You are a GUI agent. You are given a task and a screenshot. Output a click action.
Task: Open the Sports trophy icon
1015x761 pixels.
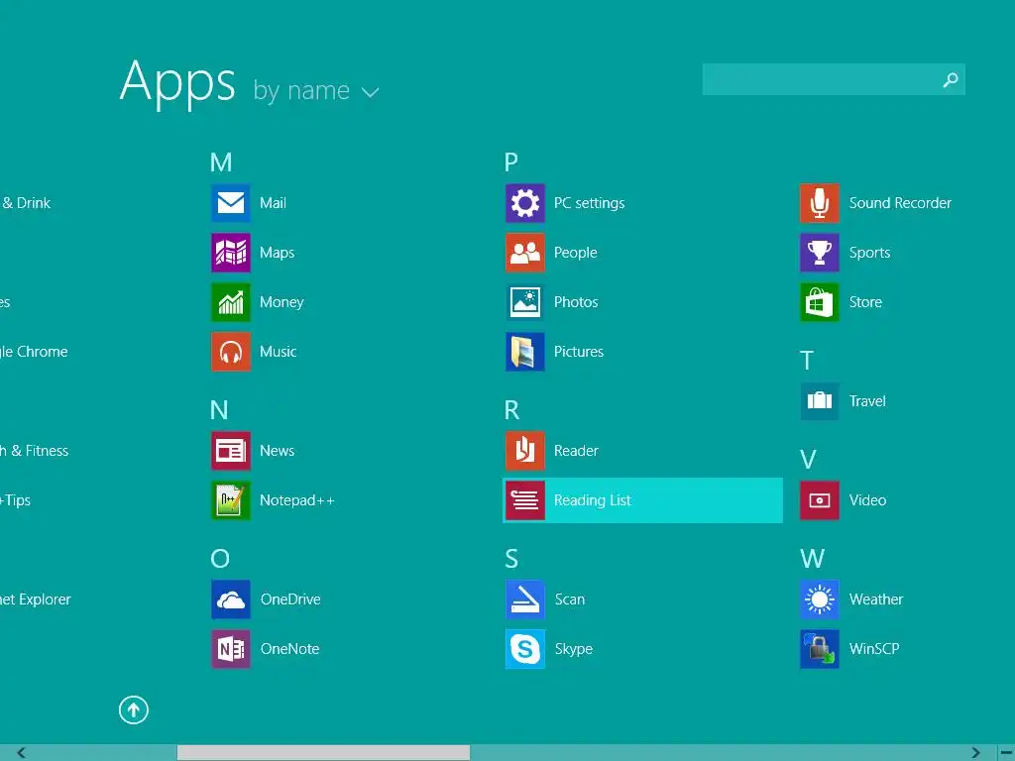[x=820, y=253]
